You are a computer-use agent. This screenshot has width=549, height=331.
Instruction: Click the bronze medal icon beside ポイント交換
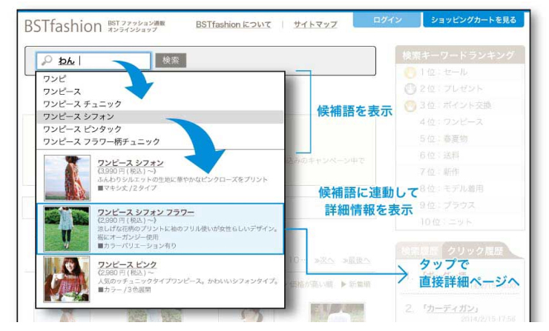[x=408, y=105]
